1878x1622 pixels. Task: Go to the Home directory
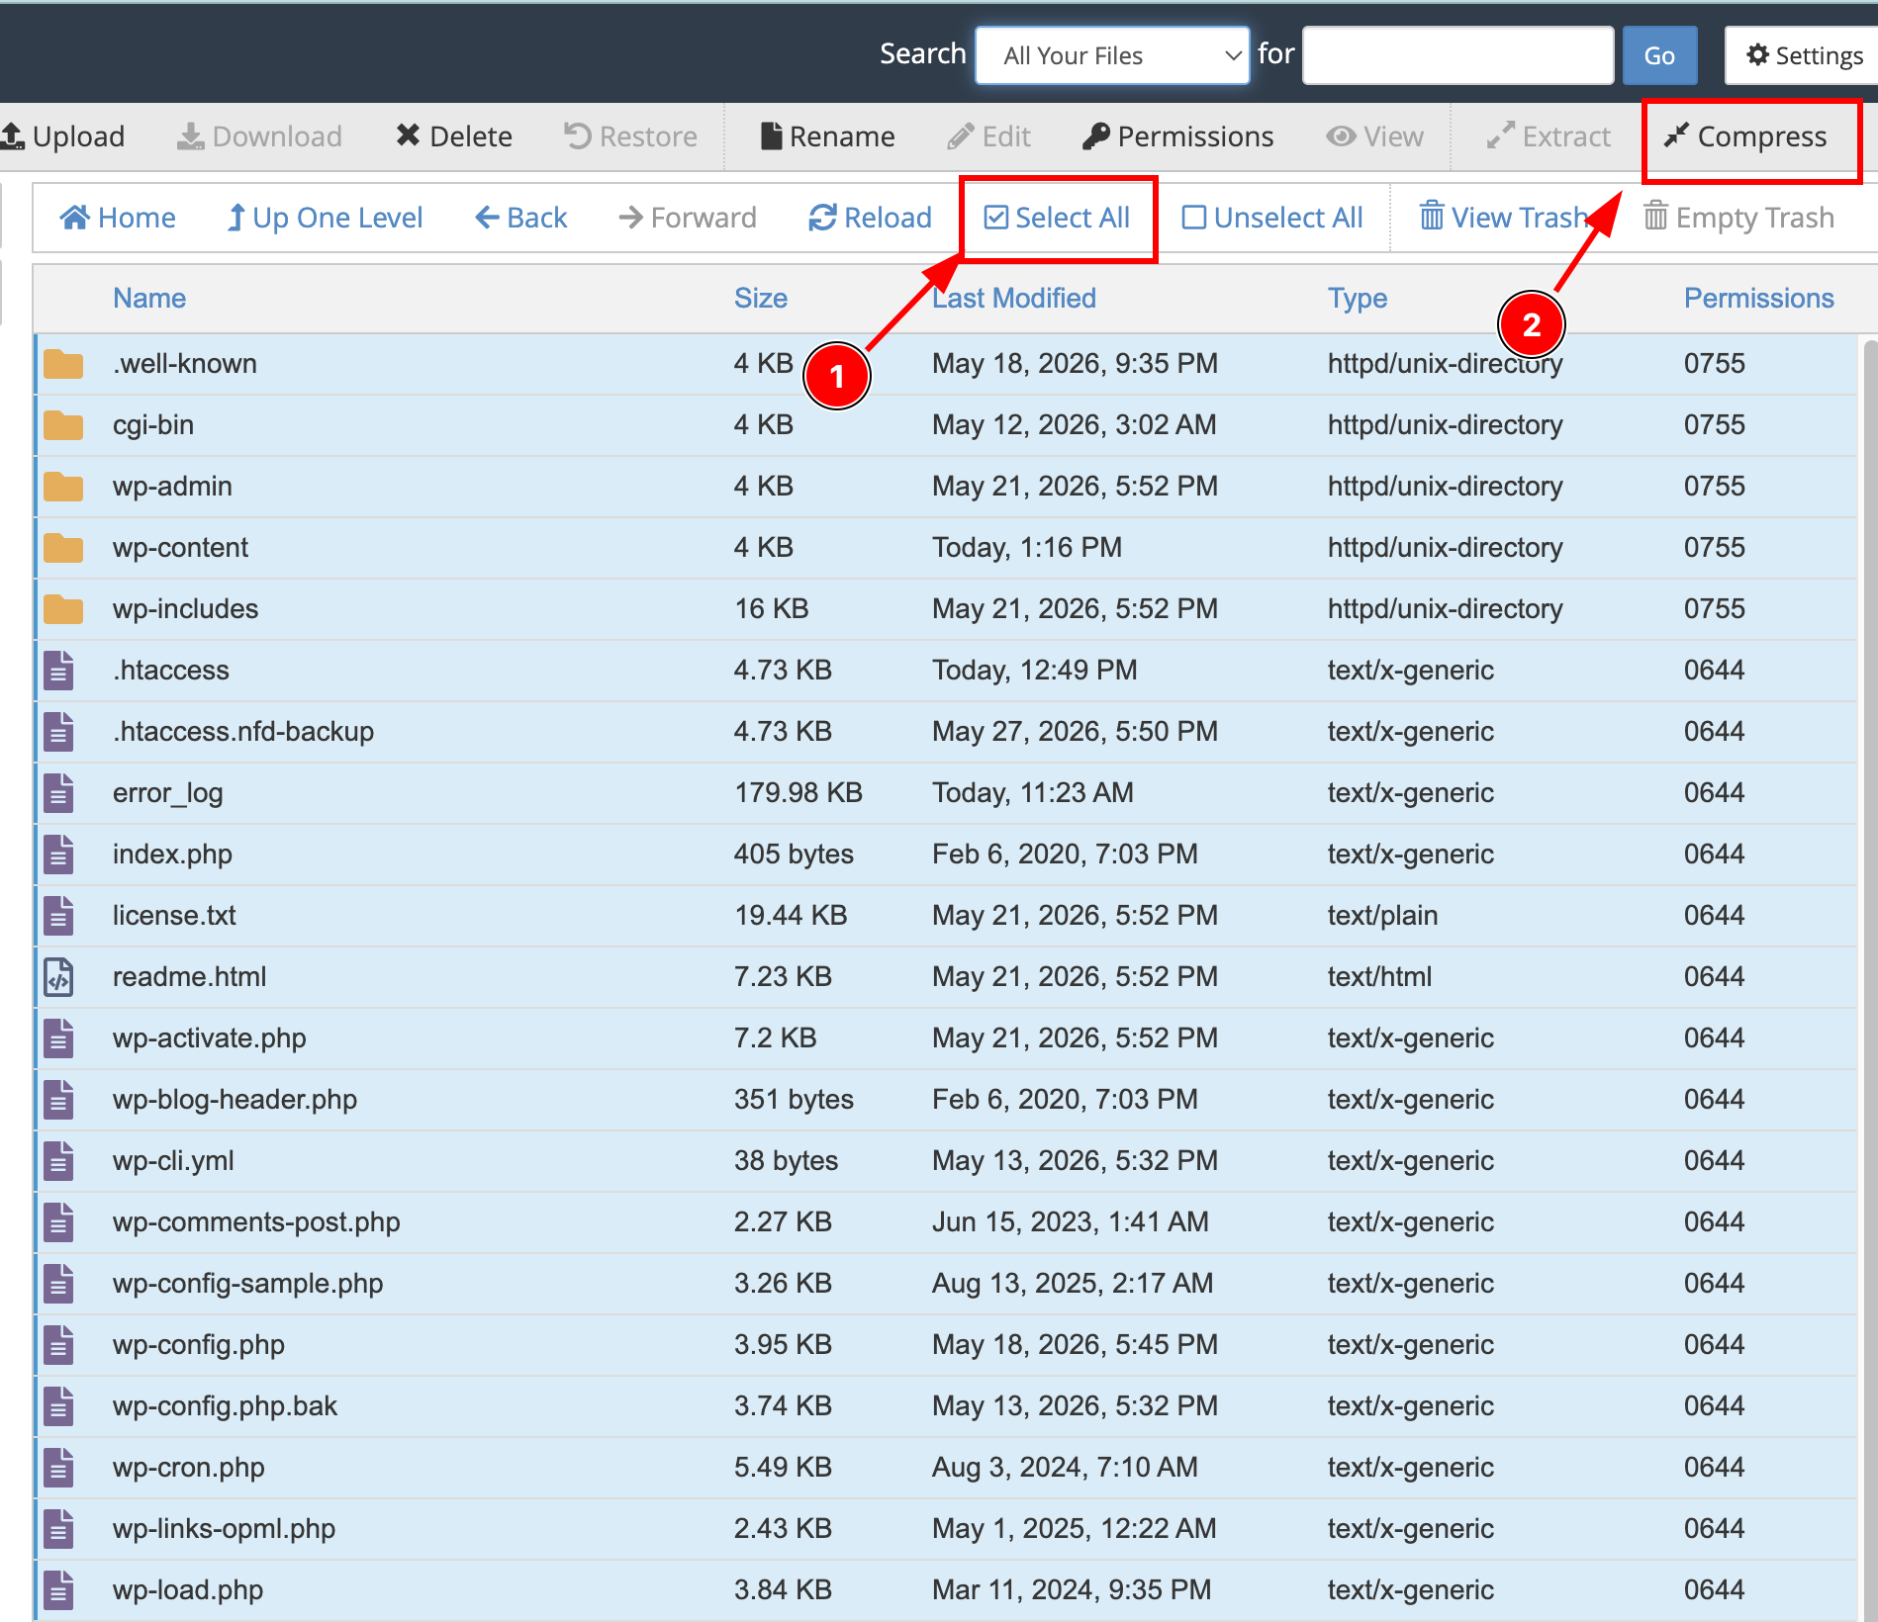tap(118, 218)
